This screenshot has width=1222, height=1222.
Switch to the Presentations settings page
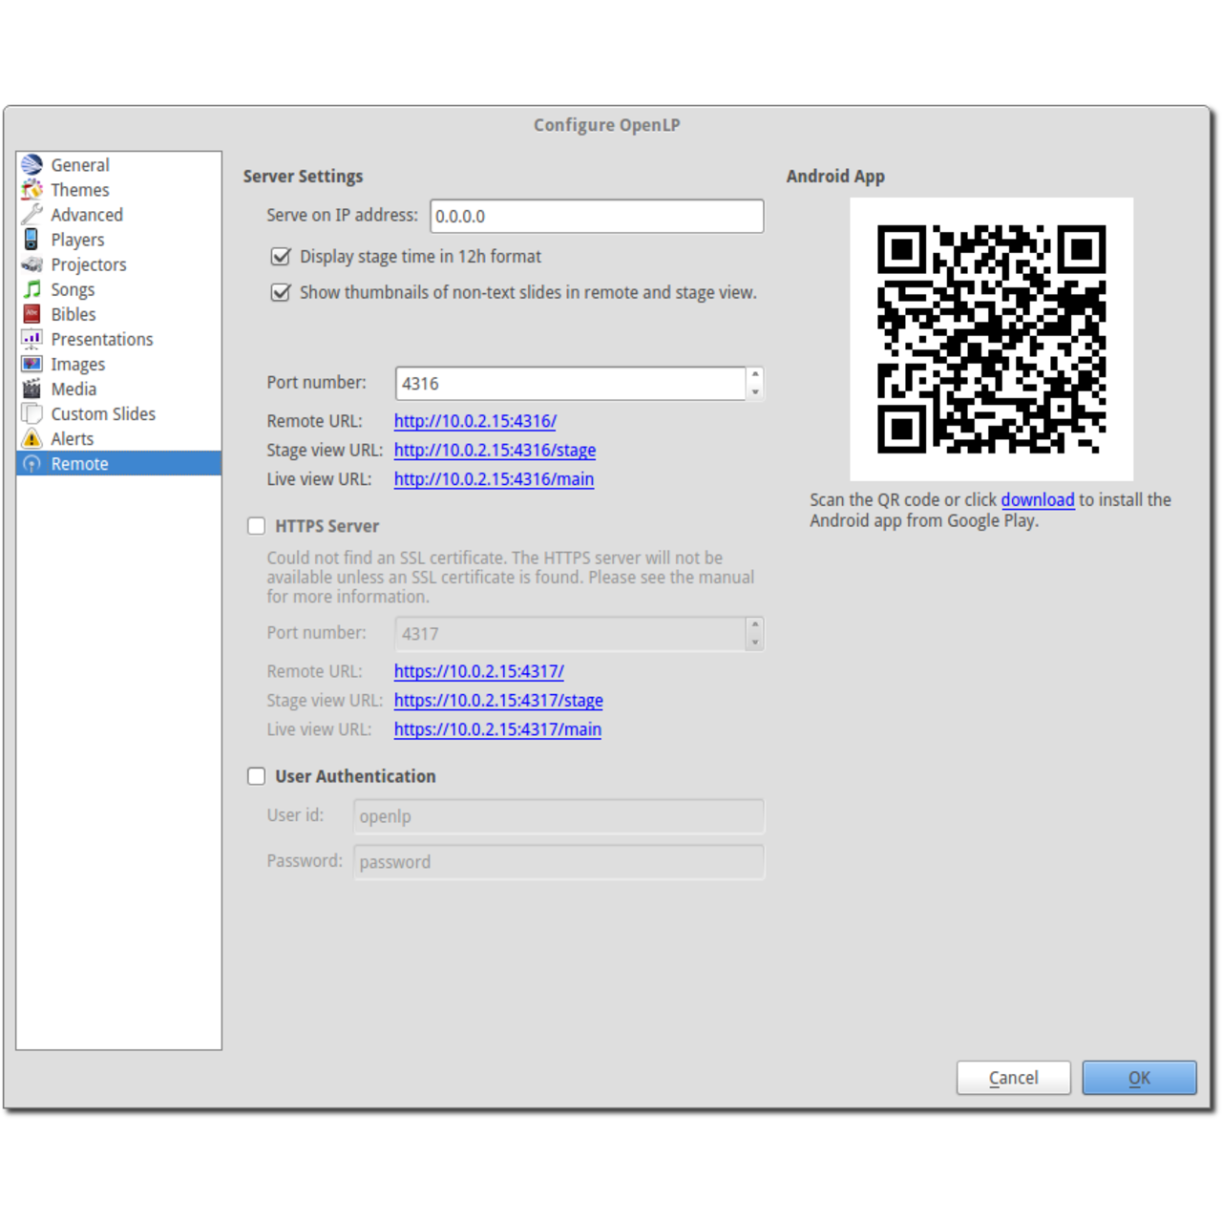[101, 339]
